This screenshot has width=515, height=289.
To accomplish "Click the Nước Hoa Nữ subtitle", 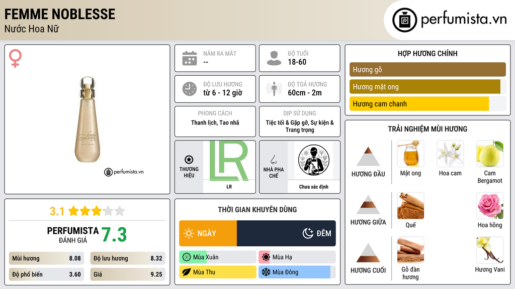I will coord(32,29).
